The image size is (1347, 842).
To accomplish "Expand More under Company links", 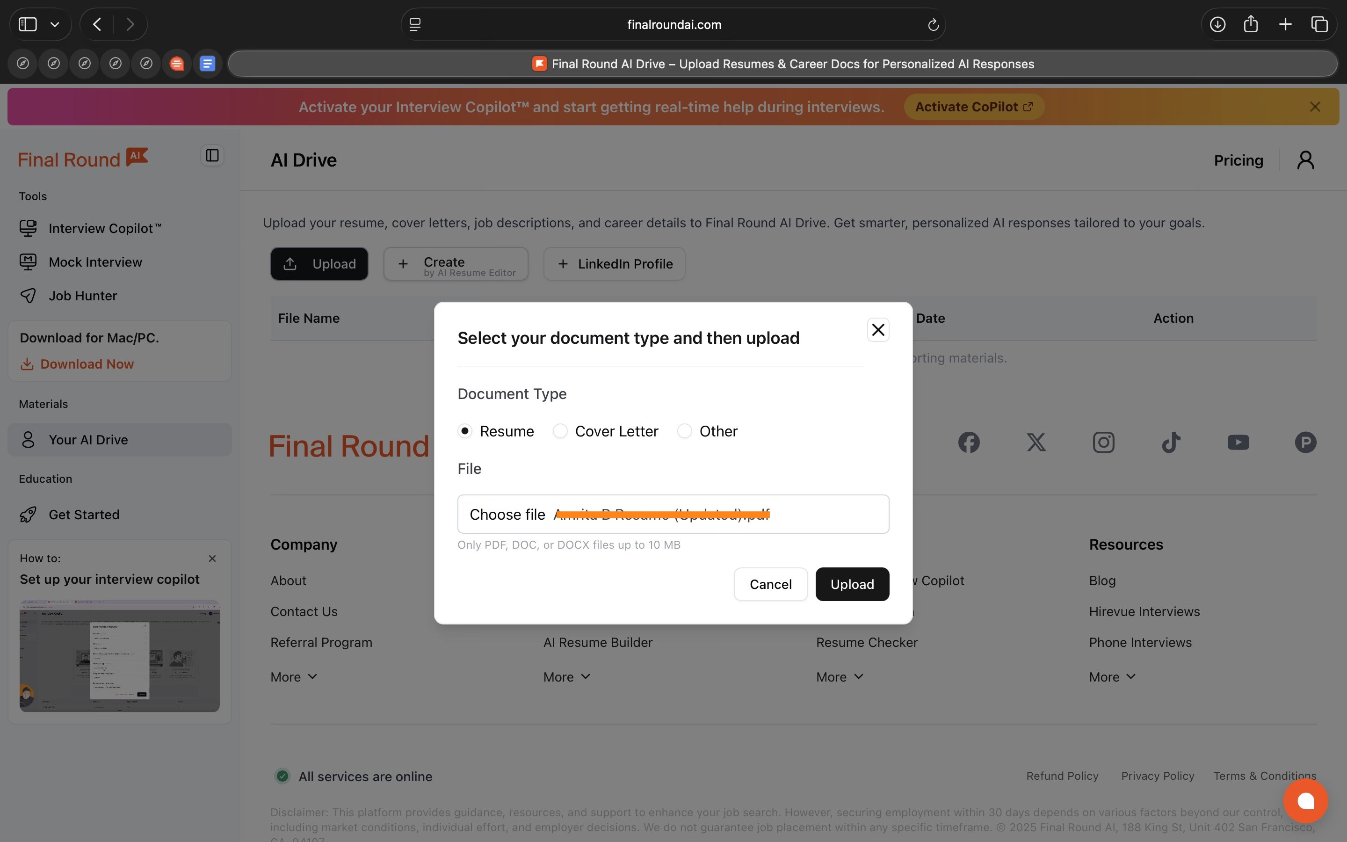I will click(293, 676).
